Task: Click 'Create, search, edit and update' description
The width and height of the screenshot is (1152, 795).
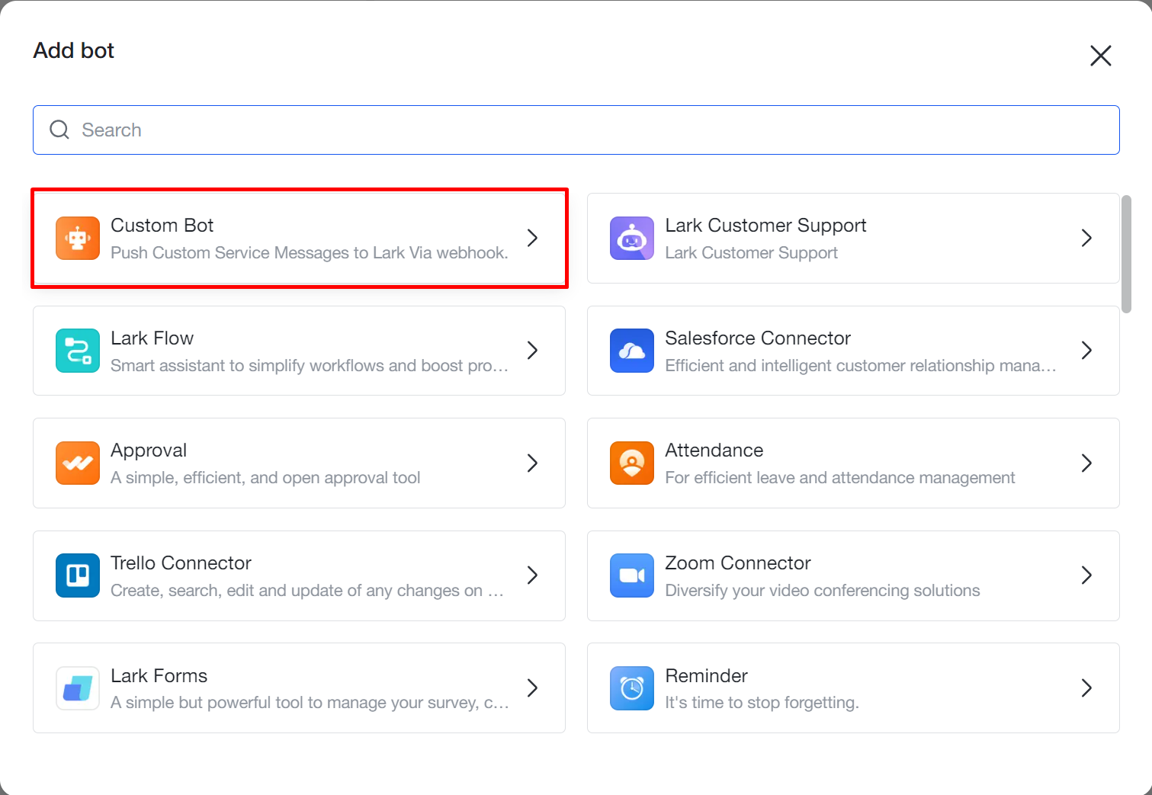Action: (x=307, y=591)
